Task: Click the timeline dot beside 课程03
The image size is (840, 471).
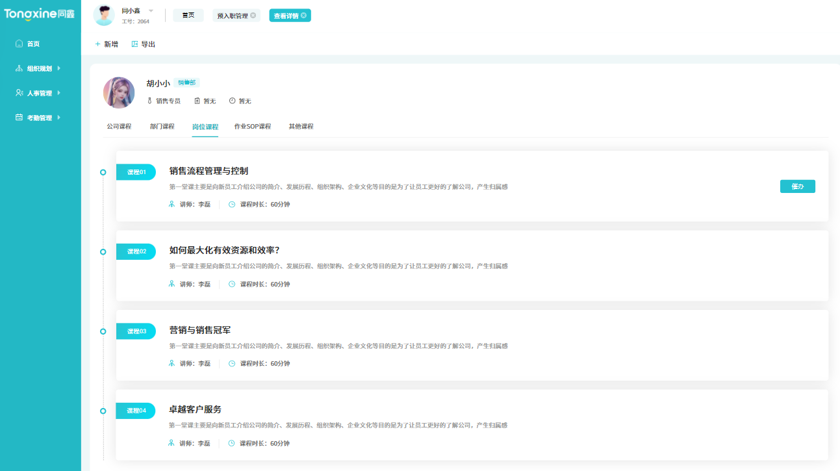Action: [103, 331]
